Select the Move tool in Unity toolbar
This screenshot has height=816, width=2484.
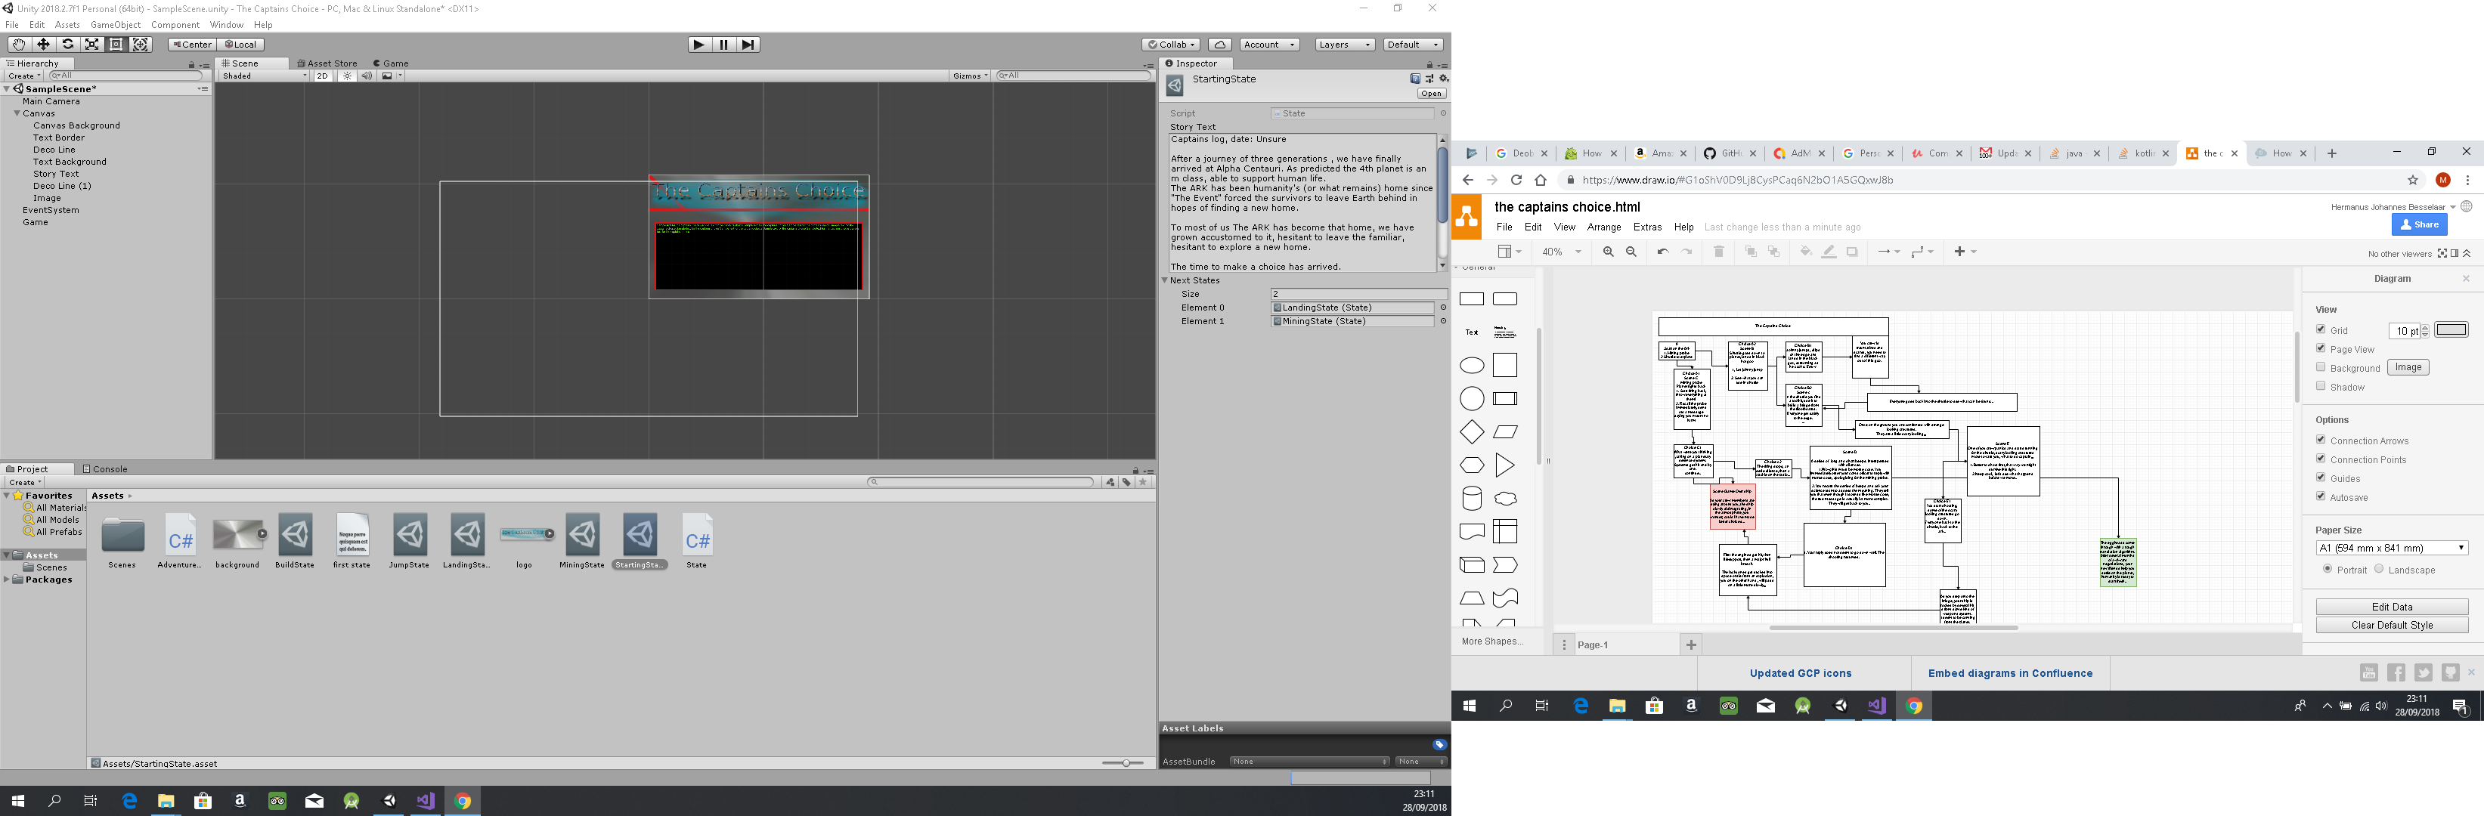pos(42,43)
